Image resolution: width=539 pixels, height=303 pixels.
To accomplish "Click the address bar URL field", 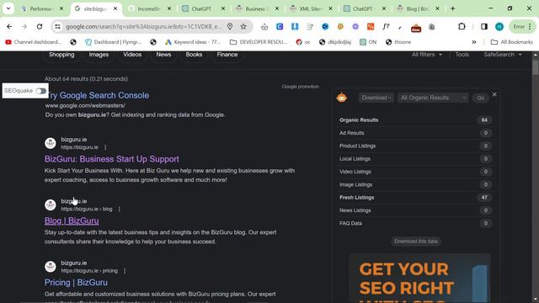I will 144,26.
